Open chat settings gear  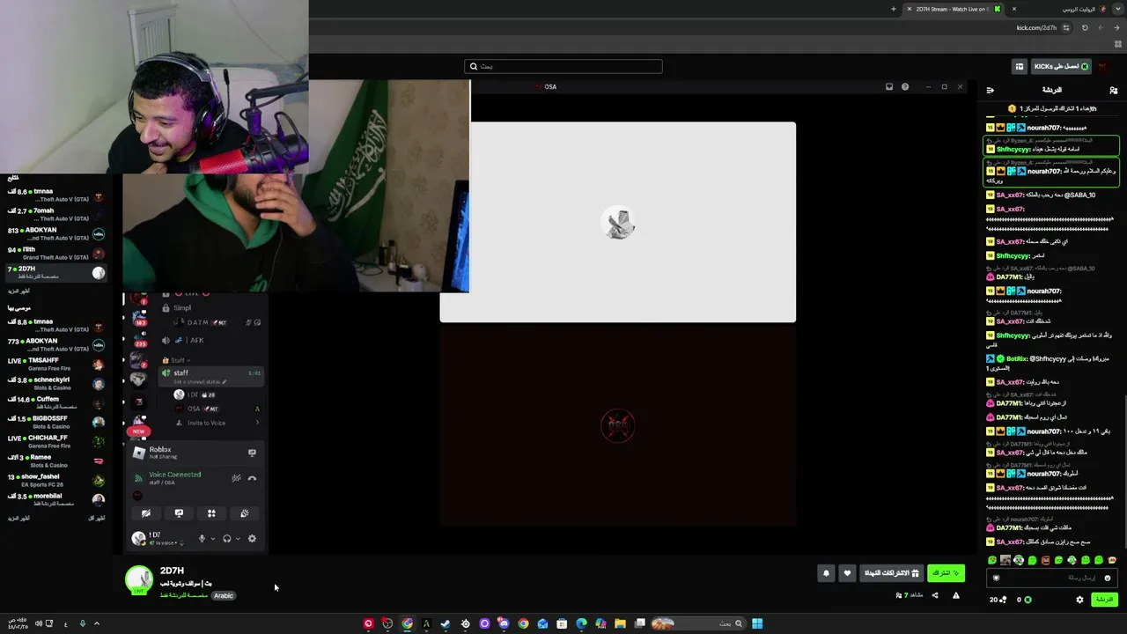point(1079,600)
